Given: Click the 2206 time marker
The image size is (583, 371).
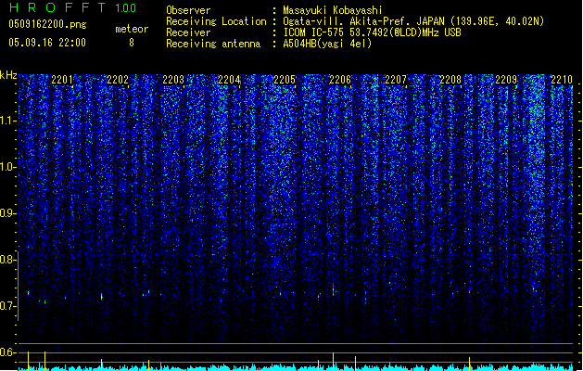Looking at the screenshot, I should [x=340, y=80].
